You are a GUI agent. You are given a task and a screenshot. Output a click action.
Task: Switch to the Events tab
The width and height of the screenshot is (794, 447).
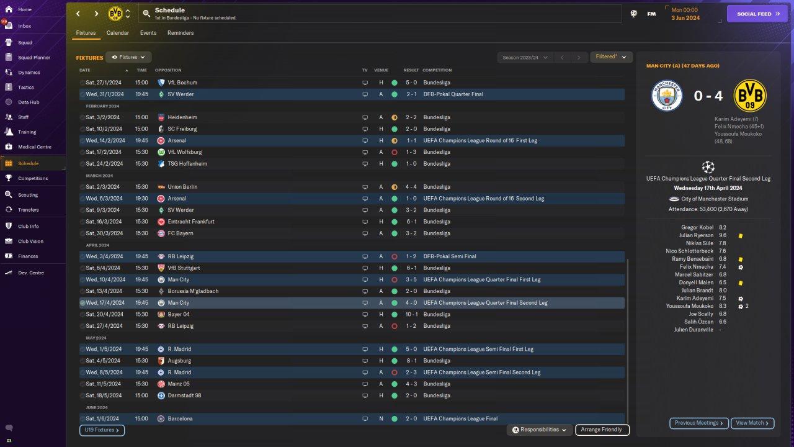pyautogui.click(x=148, y=33)
